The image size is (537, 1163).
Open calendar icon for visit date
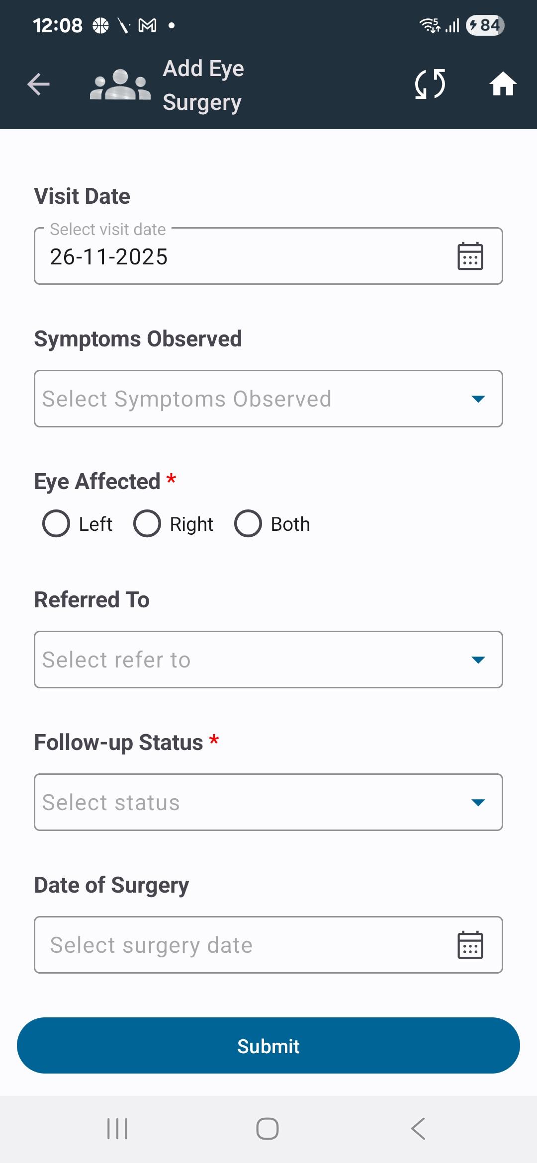pos(470,256)
